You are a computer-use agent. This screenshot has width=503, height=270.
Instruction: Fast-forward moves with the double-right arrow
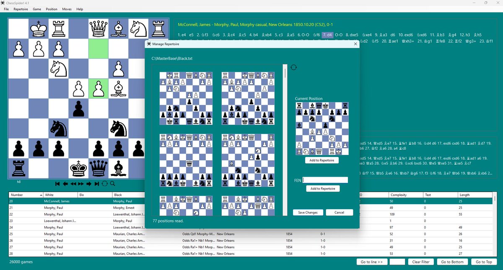[x=81, y=183]
